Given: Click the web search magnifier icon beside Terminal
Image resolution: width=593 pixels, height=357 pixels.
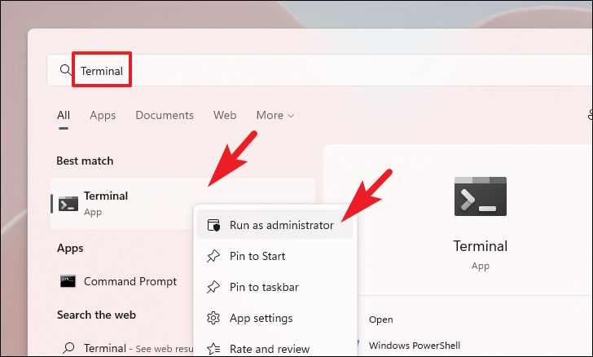Looking at the screenshot, I should coord(68,347).
